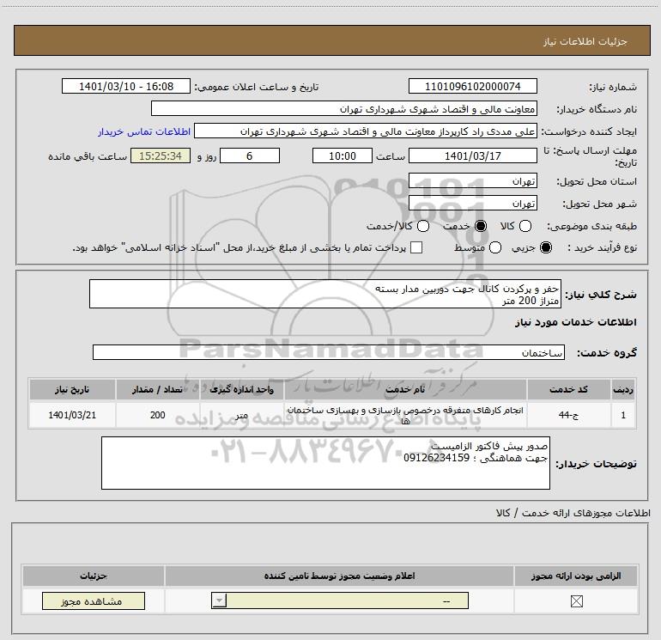Click the اطلاعات خدمات مورد نیاز heading
661x640 pixels.
click(575, 322)
